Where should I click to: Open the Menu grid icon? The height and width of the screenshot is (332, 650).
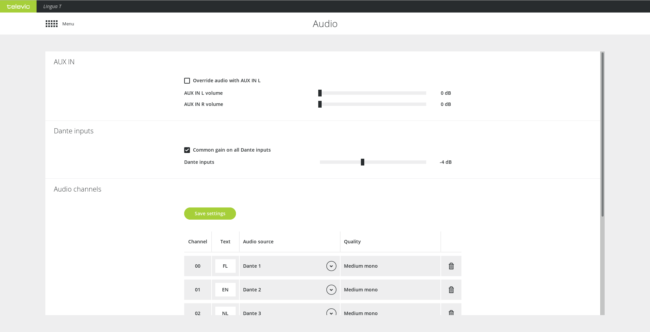pyautogui.click(x=51, y=24)
